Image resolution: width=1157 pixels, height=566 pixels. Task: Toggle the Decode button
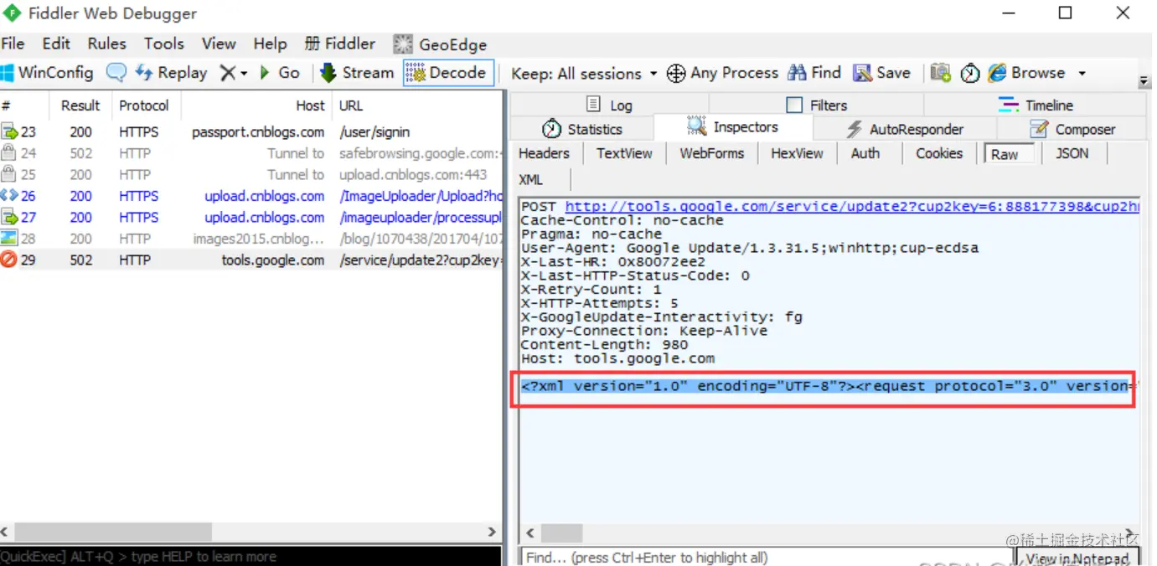click(x=448, y=73)
